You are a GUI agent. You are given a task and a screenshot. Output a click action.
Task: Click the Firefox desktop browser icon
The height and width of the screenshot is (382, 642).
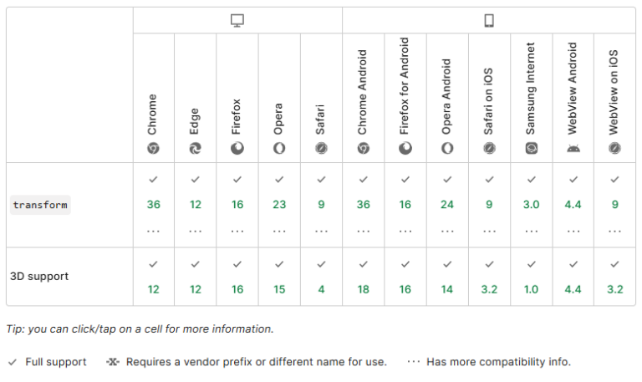[x=237, y=148]
